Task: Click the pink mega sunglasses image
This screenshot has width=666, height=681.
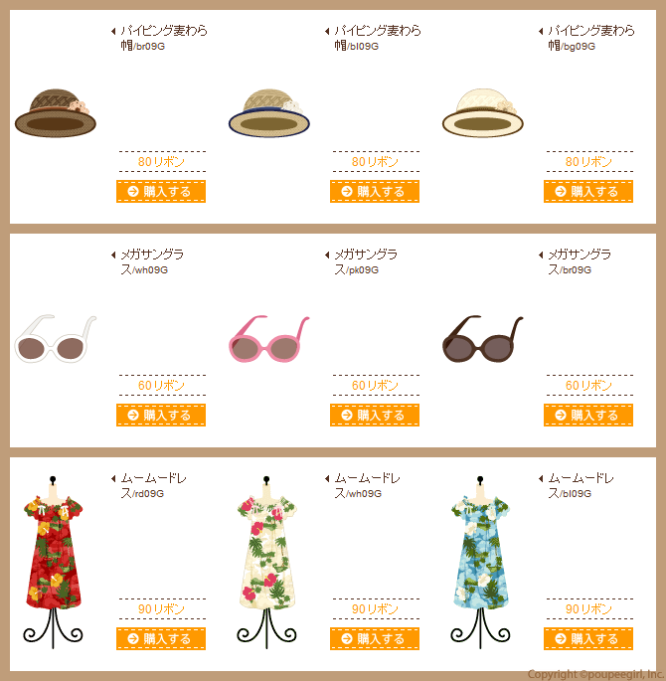Action: tap(269, 338)
